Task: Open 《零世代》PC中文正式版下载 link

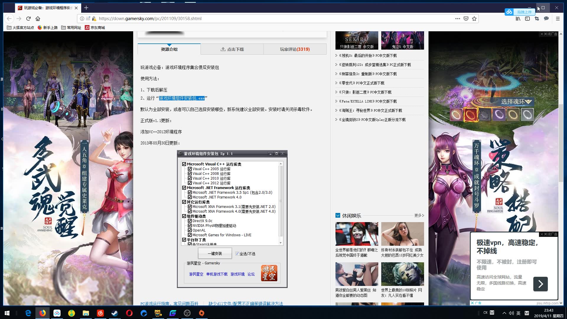Action: (361, 83)
